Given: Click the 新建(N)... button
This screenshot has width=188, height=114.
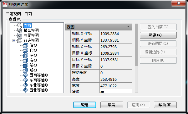Looking at the screenshot, I should [158, 35].
